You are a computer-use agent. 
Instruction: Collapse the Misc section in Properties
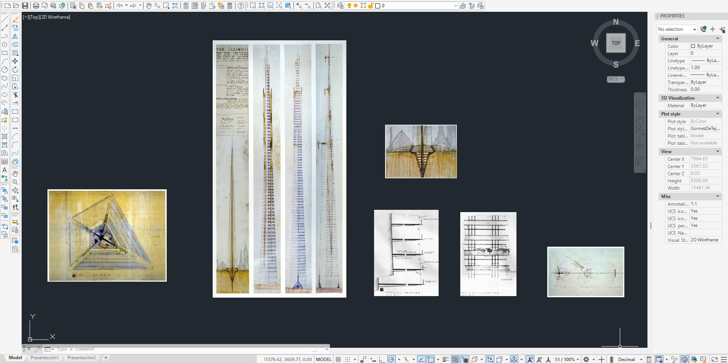[718, 196]
